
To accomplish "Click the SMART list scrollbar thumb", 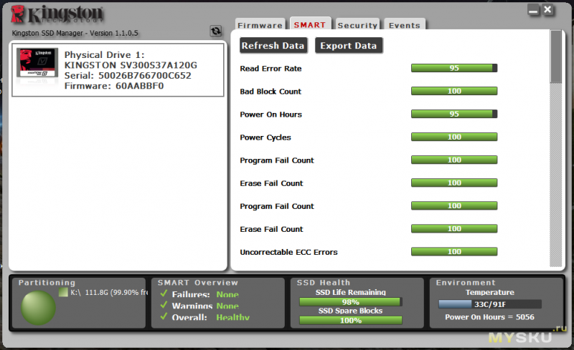I will click(x=555, y=57).
